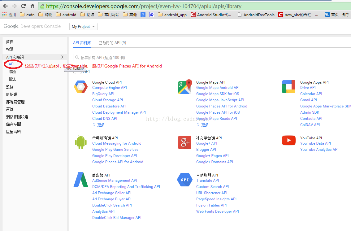Select 原始碼 in the sidebar
This screenshot has height=231, width=351.
[12, 94]
